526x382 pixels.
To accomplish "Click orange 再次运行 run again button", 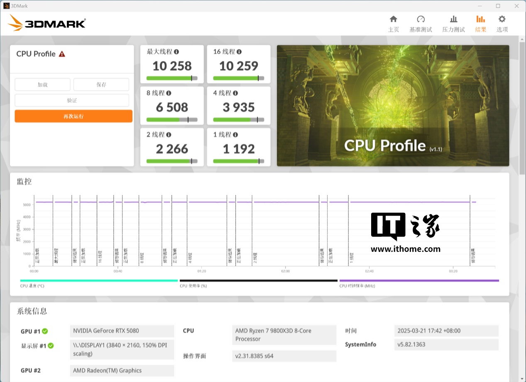I will (x=73, y=116).
